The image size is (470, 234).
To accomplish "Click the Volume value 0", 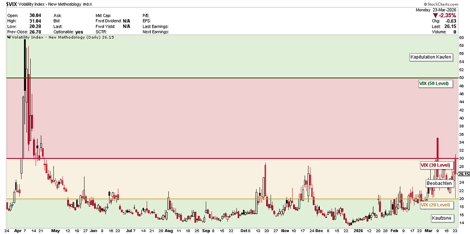I will (455, 32).
